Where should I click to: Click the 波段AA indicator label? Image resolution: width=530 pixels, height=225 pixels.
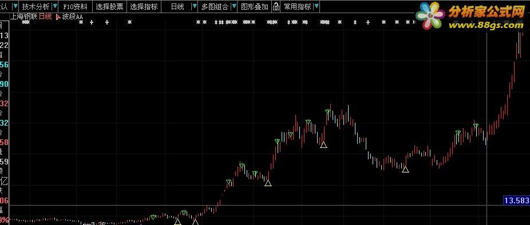point(73,17)
